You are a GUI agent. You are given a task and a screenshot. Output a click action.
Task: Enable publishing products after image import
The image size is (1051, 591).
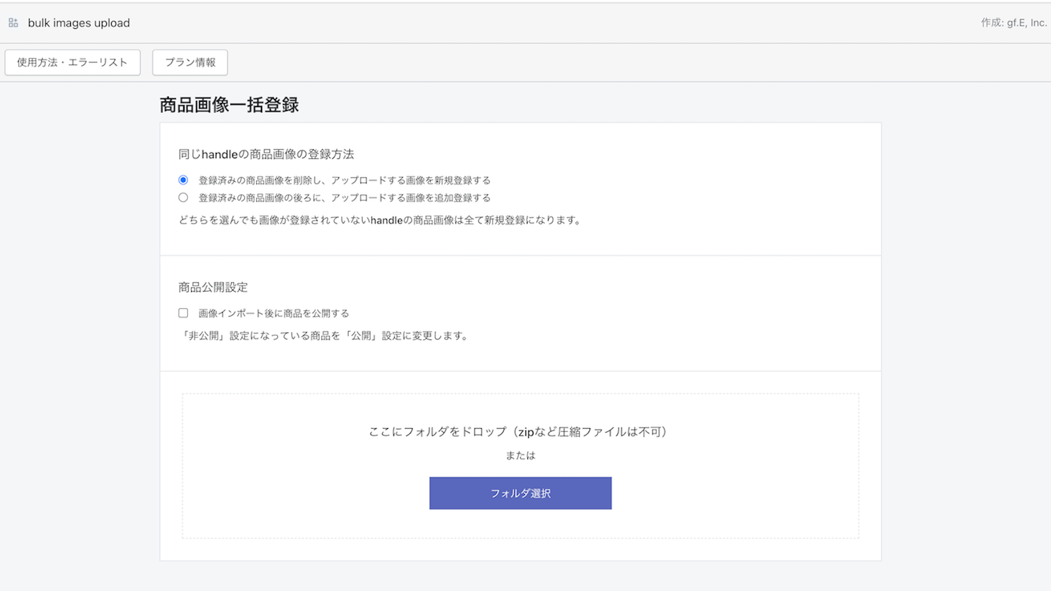(183, 313)
